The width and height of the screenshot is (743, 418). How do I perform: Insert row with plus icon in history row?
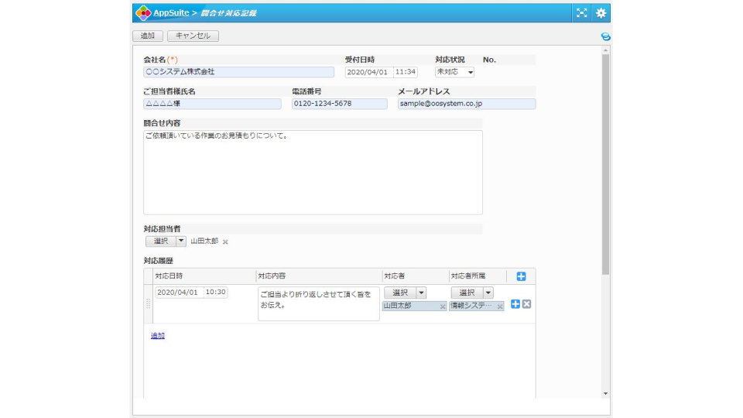click(515, 304)
